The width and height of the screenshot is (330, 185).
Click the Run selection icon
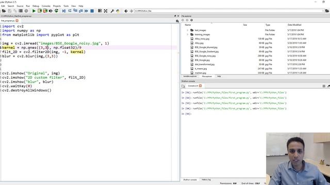pos(51,11)
